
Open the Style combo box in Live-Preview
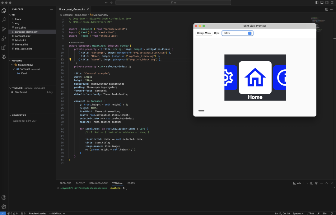point(237,33)
